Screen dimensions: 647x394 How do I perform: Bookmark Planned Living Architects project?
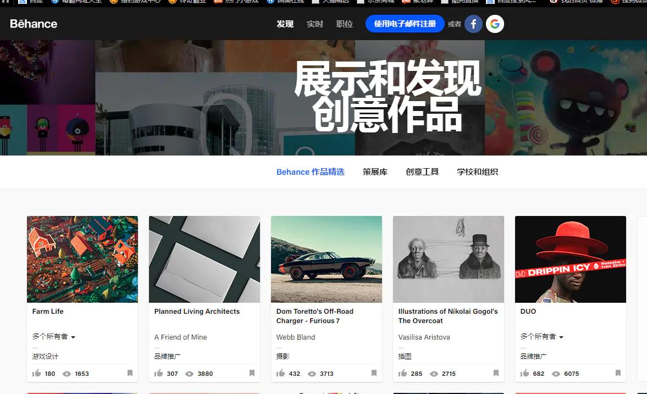[x=252, y=373]
